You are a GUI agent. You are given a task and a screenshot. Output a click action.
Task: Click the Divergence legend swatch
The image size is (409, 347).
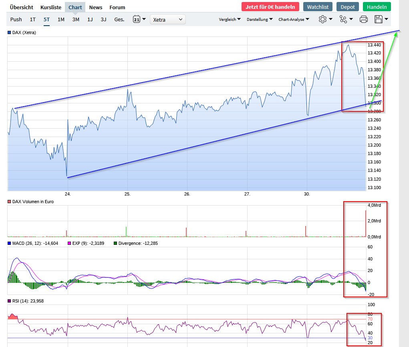(x=115, y=244)
